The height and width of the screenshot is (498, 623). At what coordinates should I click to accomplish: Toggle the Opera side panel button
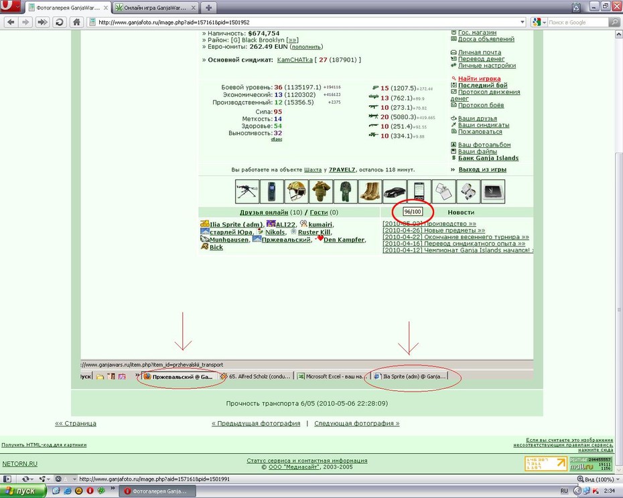7,479
